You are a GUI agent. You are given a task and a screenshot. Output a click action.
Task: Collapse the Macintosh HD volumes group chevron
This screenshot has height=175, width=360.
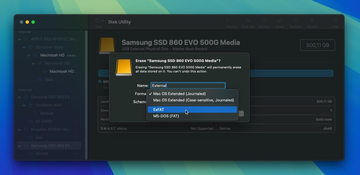[29, 55]
